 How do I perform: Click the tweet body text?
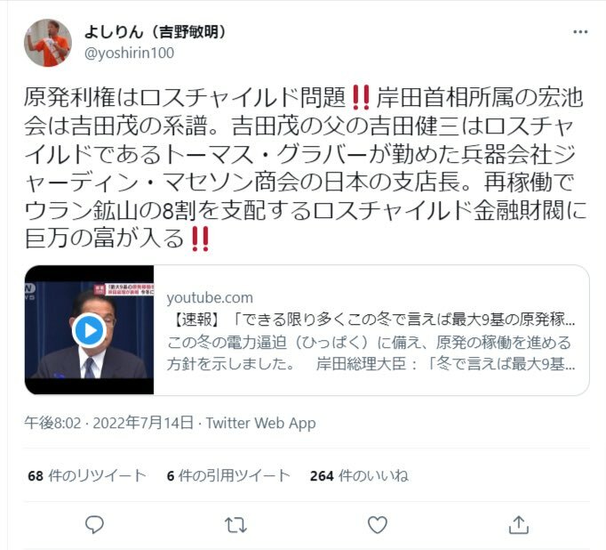point(306,167)
